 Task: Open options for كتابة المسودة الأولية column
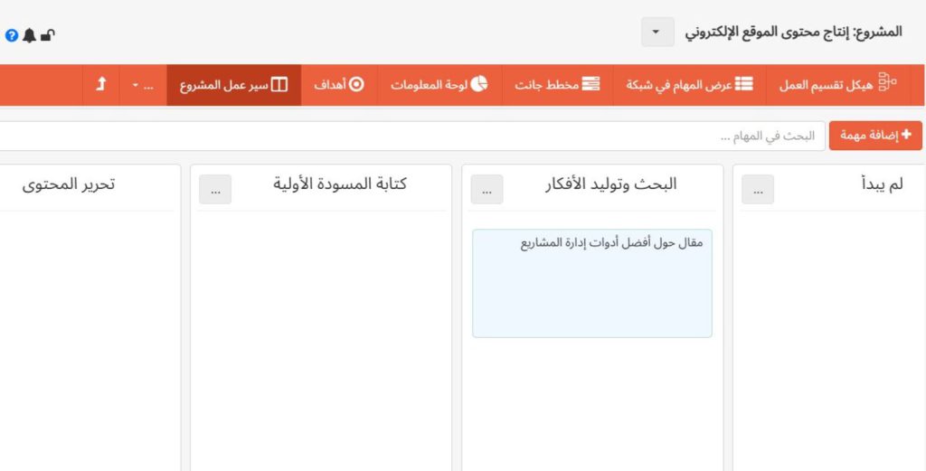(x=215, y=190)
